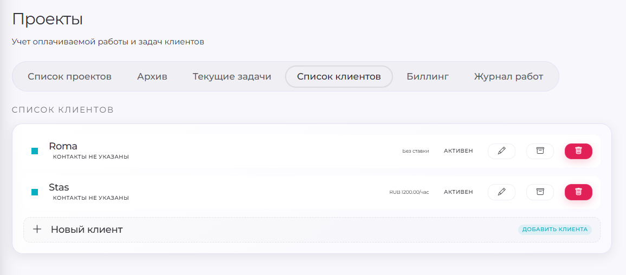The image size is (626, 275).
Task: Edit client Roma with pencil icon
Action: click(x=501, y=151)
